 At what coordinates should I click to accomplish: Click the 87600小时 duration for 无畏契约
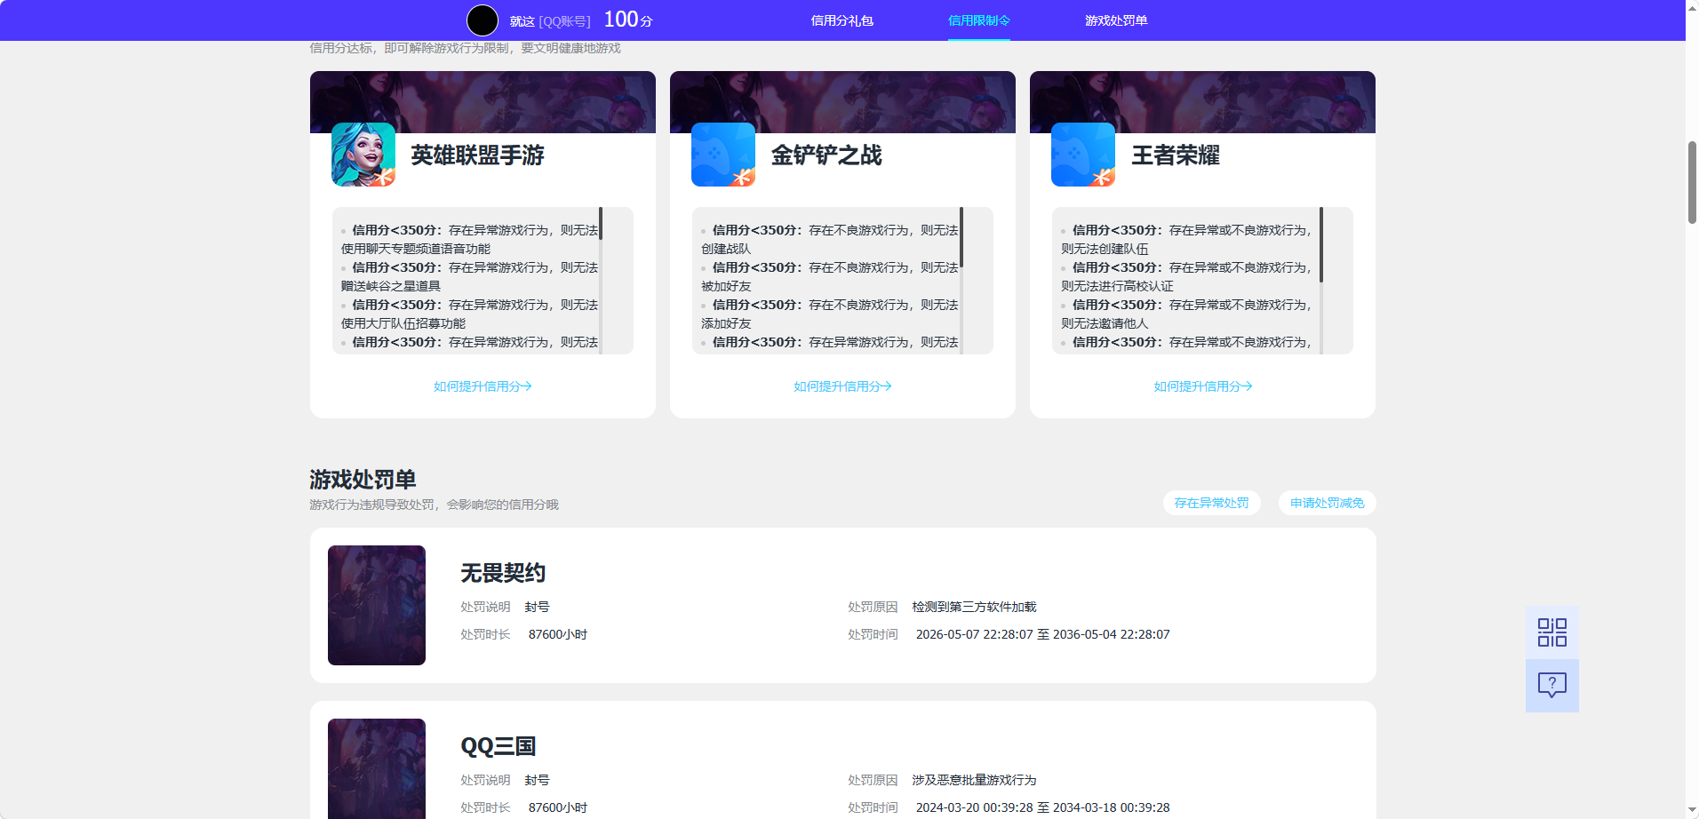click(x=558, y=634)
